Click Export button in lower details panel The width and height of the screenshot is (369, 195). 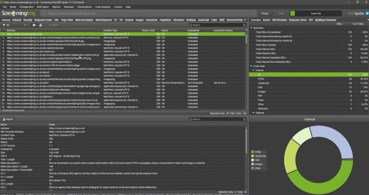(7, 119)
